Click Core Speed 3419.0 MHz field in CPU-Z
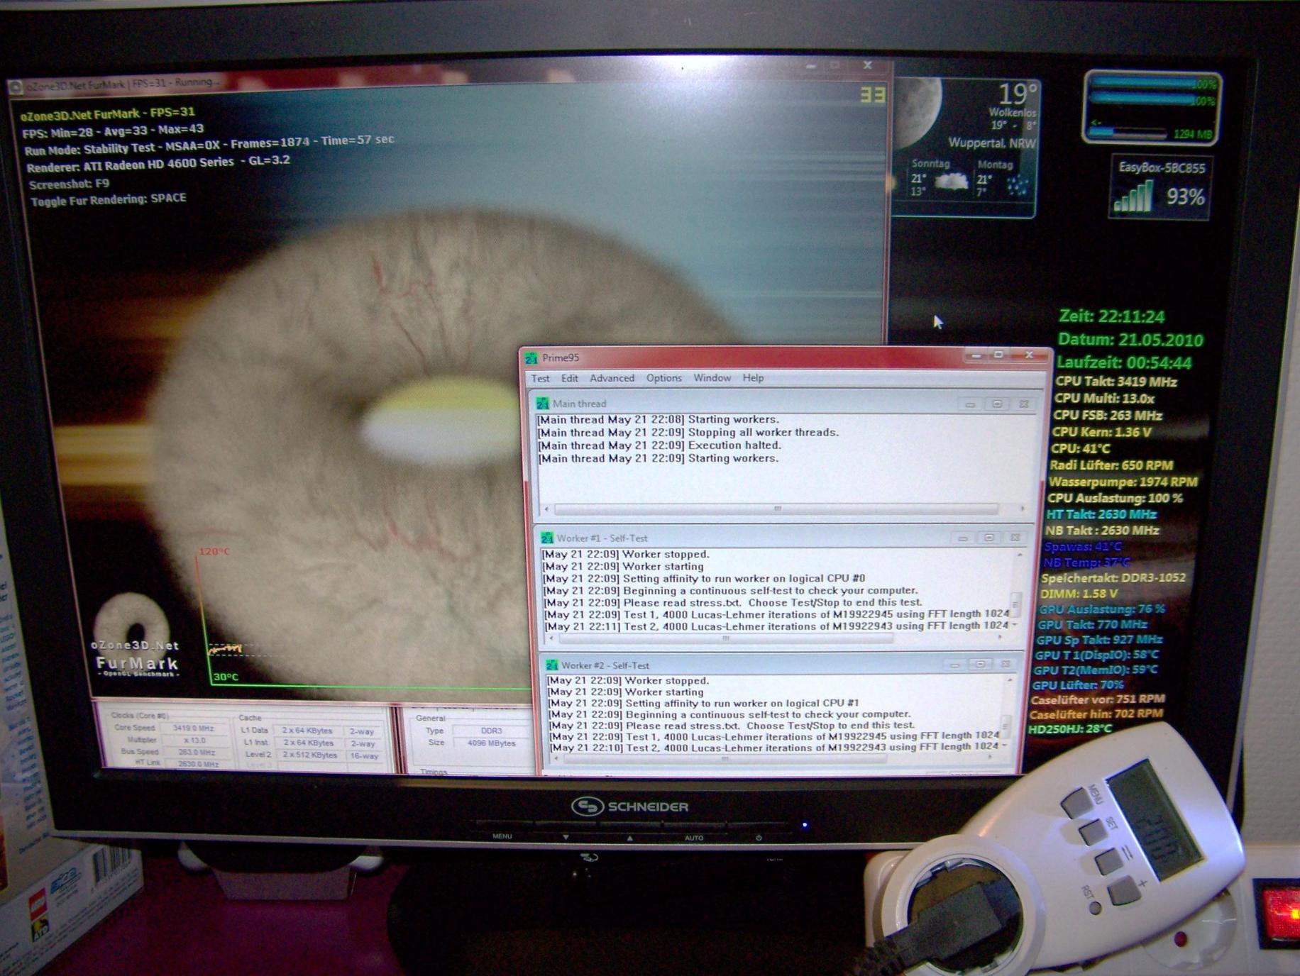Screen dimensions: 1300x976 click(193, 728)
